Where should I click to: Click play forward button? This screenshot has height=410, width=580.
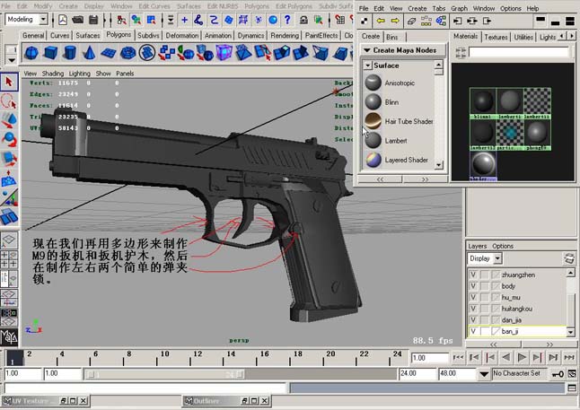tap(522, 357)
